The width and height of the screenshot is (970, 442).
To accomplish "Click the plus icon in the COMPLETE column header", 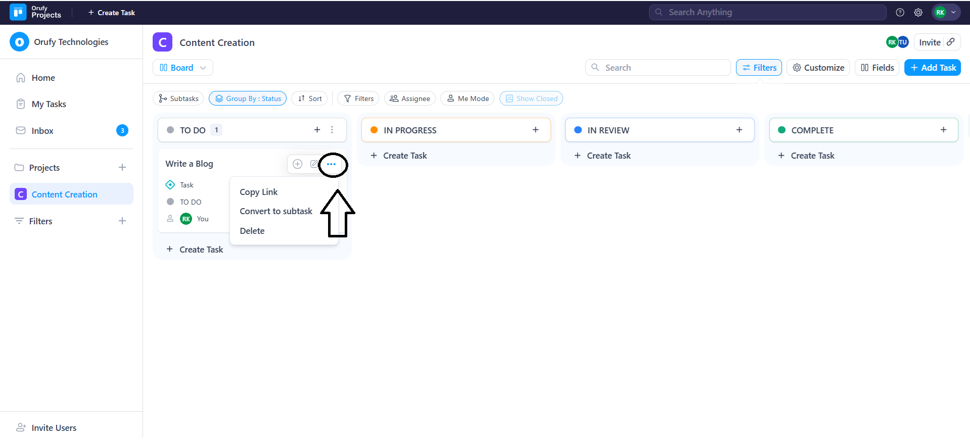I will (x=943, y=130).
